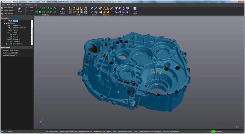This screenshot has width=245, height=134.
Task: Click the Open Session icon
Action: click(x=2, y=10)
